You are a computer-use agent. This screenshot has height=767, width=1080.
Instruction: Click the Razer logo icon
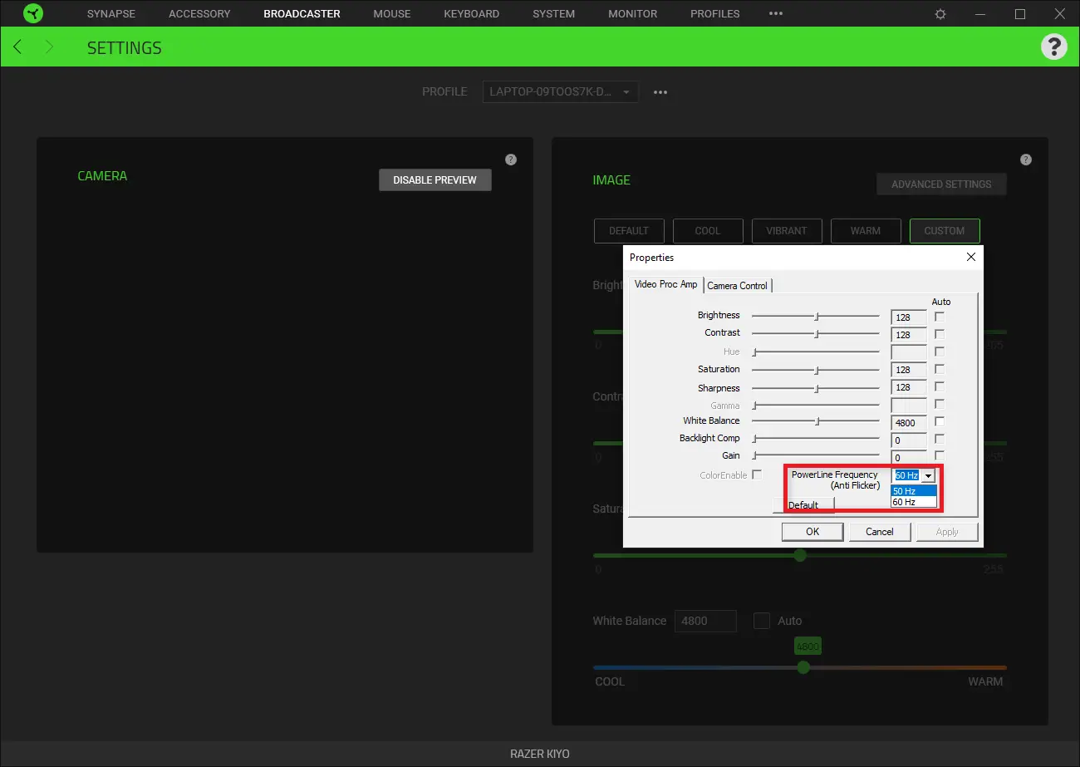(32, 13)
